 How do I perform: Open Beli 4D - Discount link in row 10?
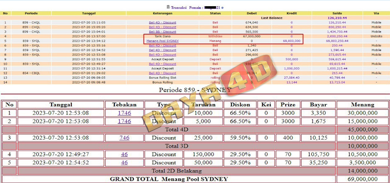[162, 64]
